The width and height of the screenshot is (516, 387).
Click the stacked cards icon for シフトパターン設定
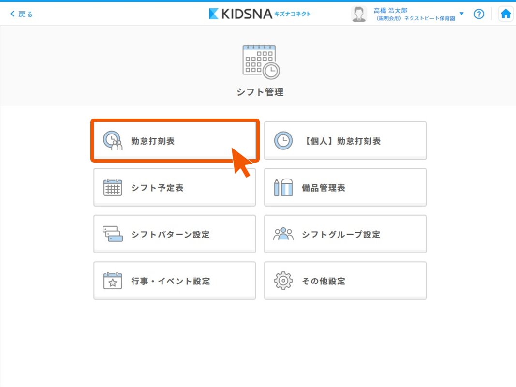coord(113,234)
